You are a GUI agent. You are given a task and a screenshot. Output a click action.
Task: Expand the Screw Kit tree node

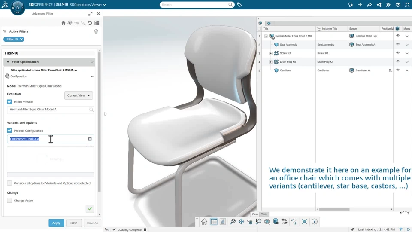tap(271, 53)
